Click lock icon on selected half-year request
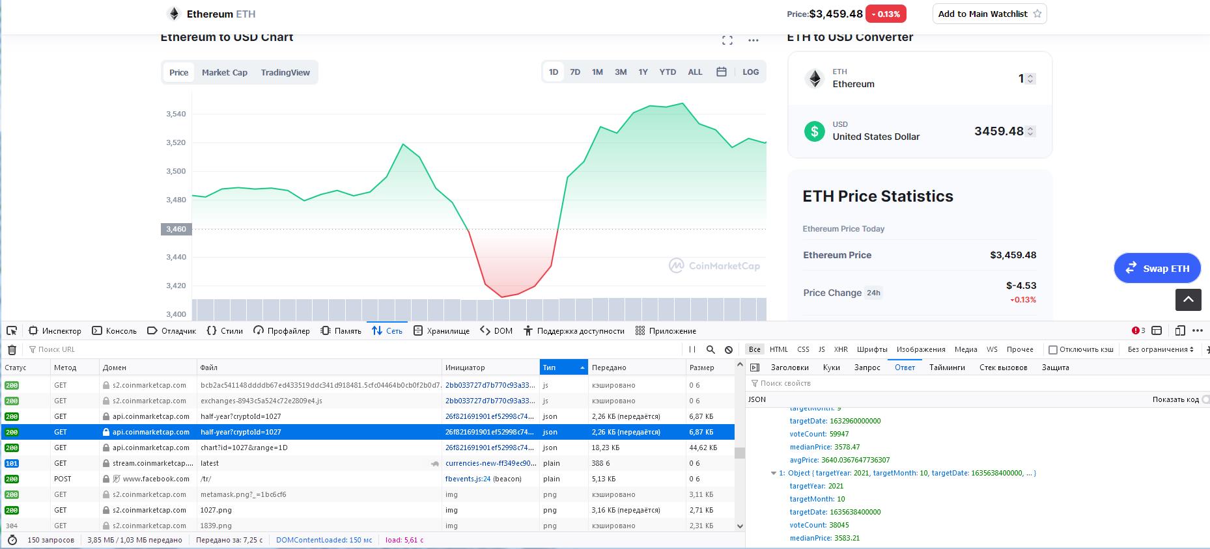1210x549 pixels. [106, 432]
